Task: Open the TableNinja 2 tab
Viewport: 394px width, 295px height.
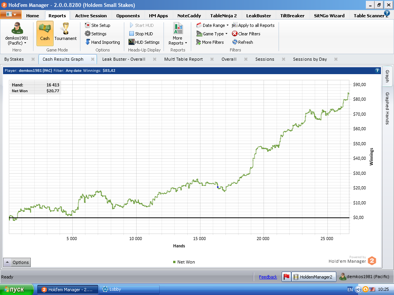Action: 224,15
